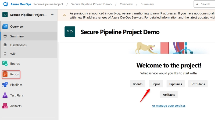Click the Secure Pipeline Project Demo heading

(120, 32)
